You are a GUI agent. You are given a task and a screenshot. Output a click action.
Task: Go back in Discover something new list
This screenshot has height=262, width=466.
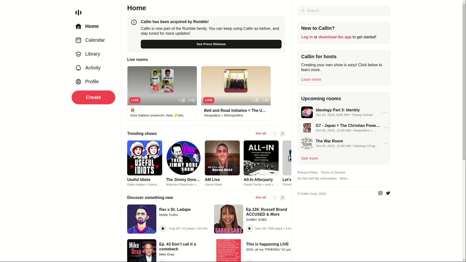(275, 198)
